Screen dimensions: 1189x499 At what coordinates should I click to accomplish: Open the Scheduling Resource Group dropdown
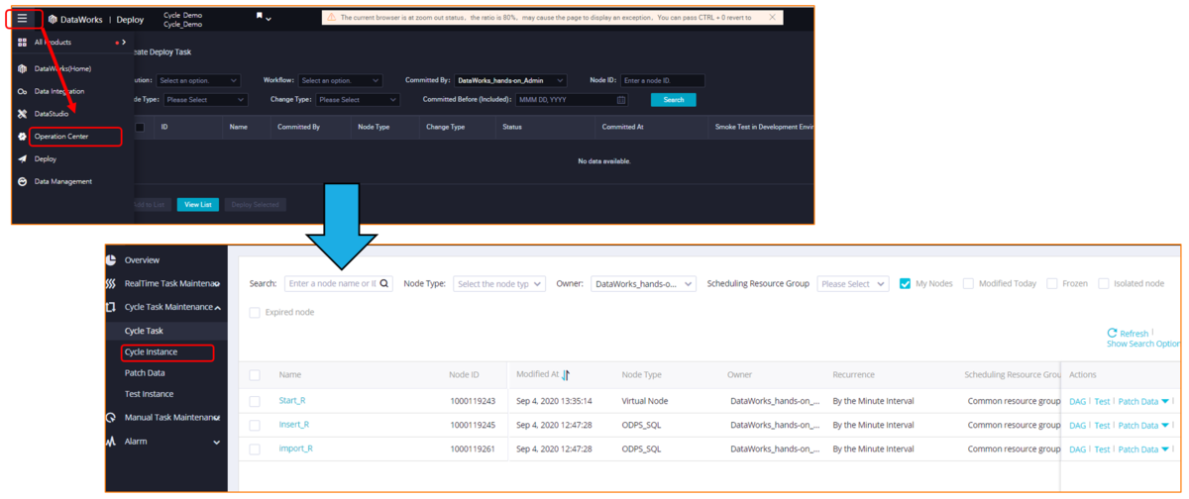pyautogui.click(x=852, y=283)
